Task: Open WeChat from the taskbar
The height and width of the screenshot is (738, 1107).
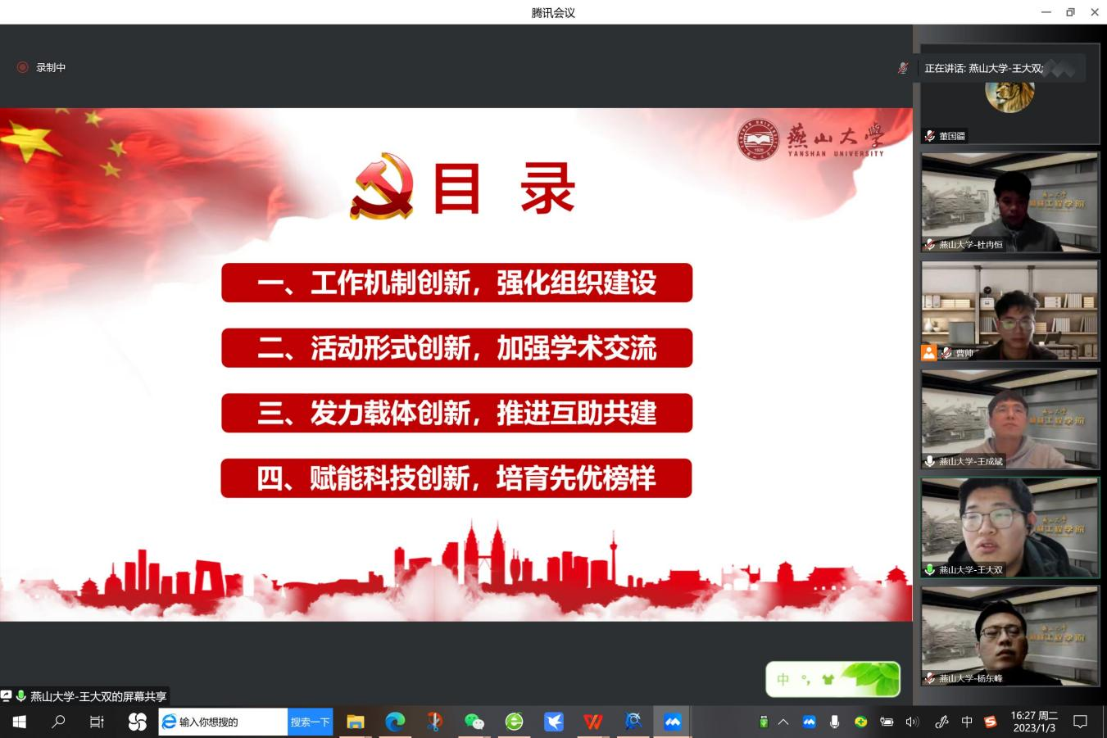Action: point(474,722)
